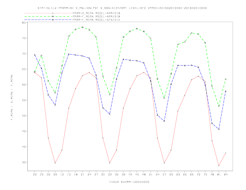246x190 pixels.
Task: Click y-axis tick value 45
Action: click(24, 131)
